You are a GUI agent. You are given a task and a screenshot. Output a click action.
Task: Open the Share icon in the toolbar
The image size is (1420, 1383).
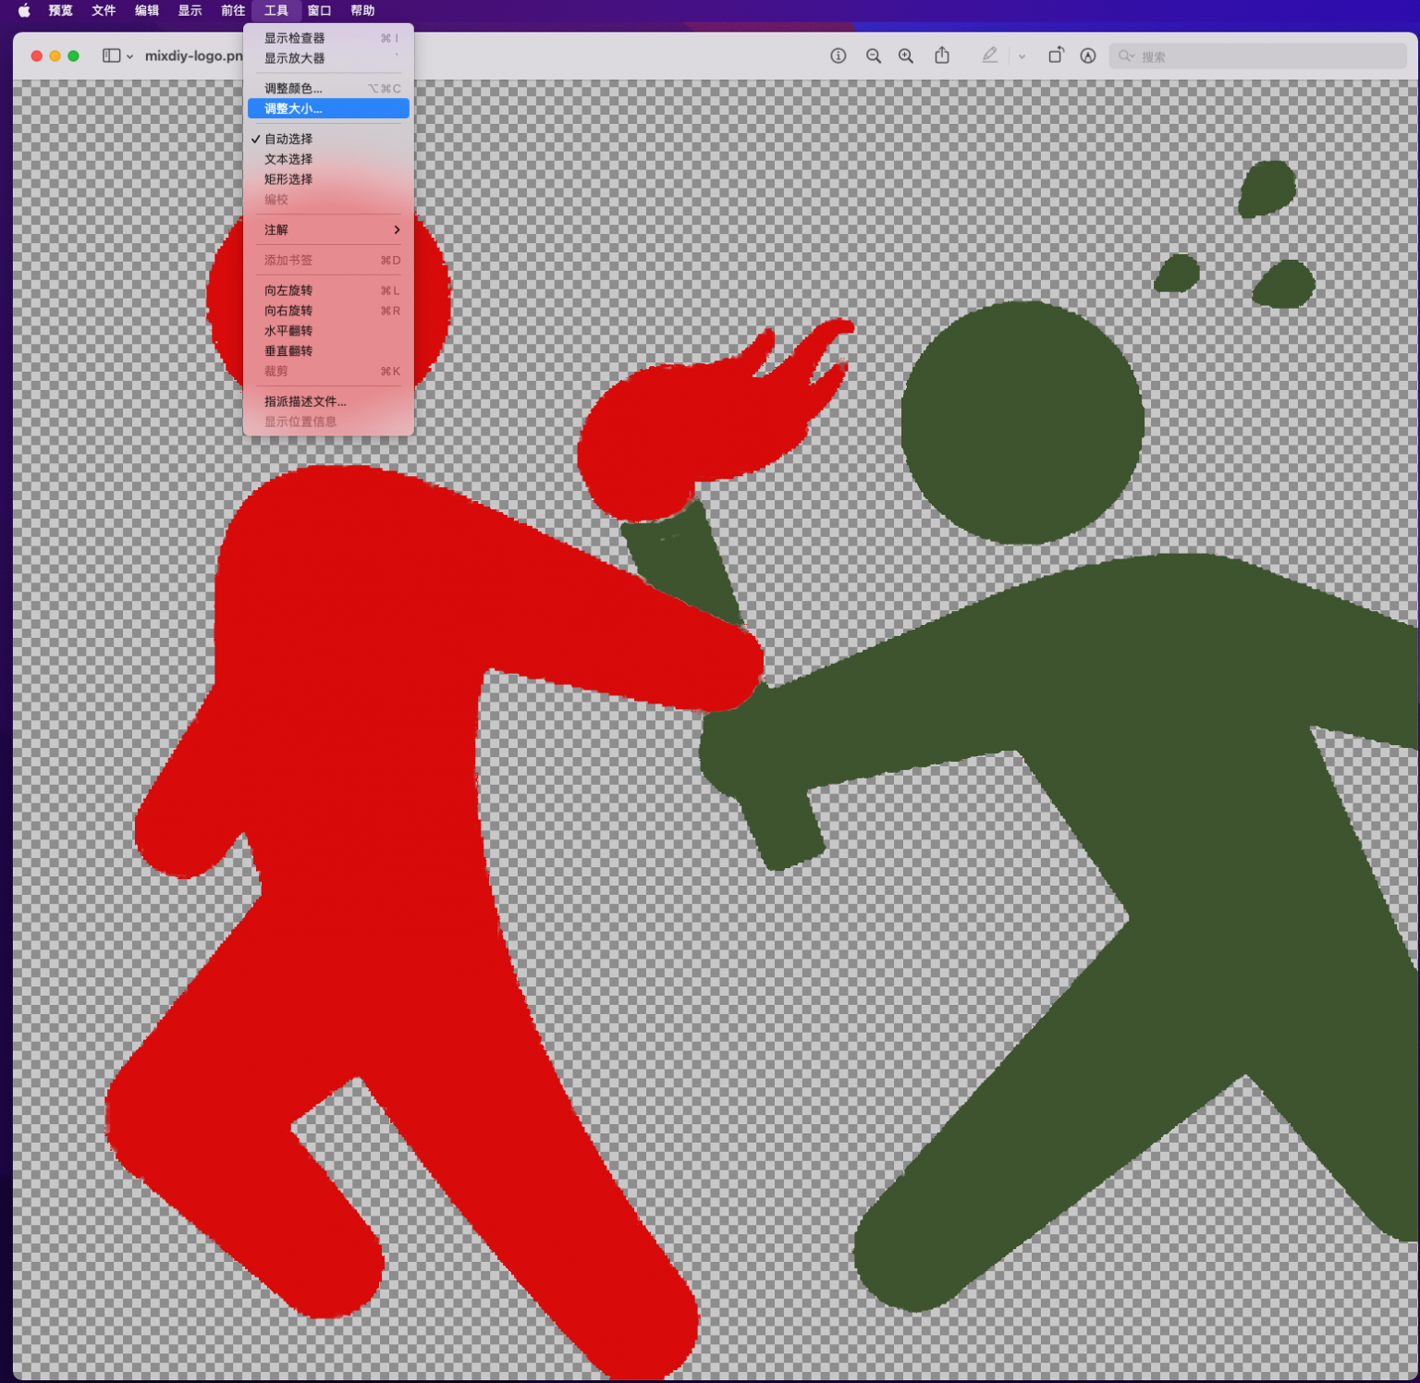942,55
